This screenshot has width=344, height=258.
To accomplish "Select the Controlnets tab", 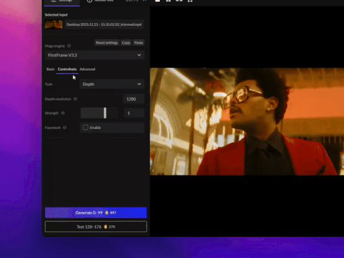I will (67, 69).
